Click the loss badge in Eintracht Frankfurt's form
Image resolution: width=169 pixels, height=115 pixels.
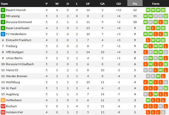point(148,40)
